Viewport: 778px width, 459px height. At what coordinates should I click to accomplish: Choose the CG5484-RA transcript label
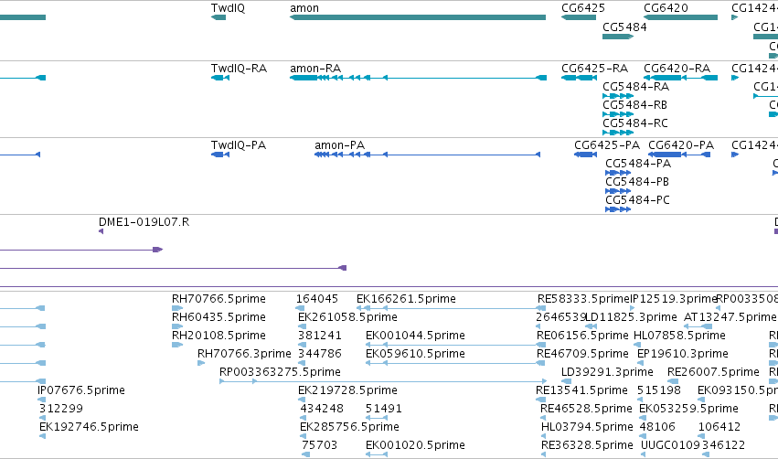point(635,86)
